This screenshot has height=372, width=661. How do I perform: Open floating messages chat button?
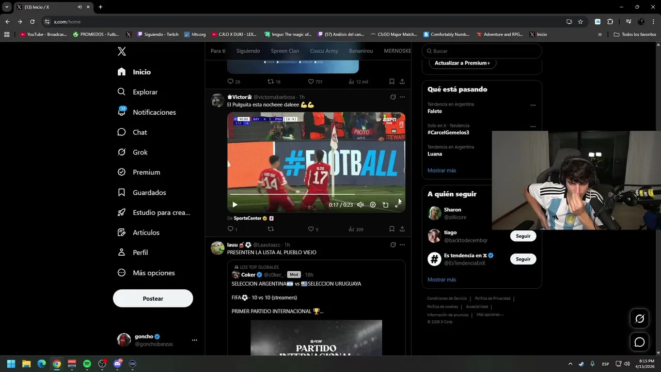(x=639, y=342)
